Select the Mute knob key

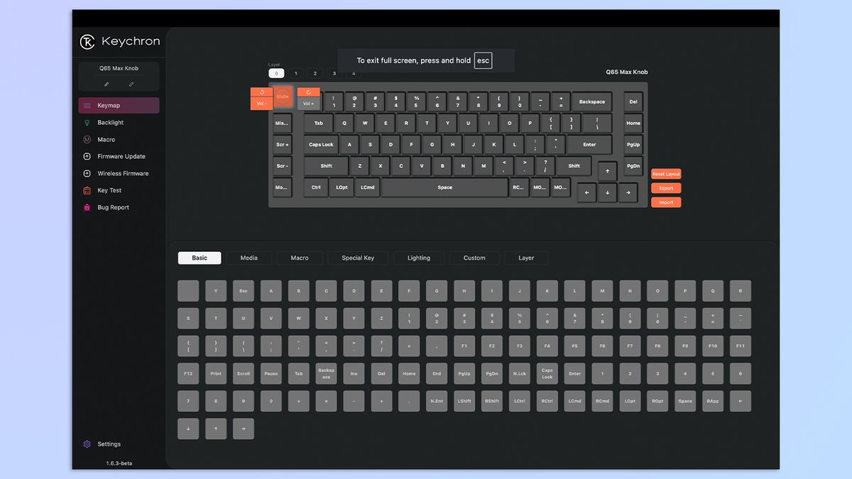(283, 97)
